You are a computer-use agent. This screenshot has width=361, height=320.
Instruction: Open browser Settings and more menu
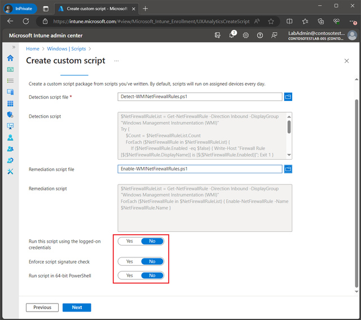[353, 21]
